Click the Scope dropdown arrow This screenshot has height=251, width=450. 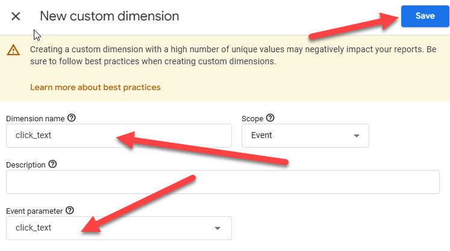pos(357,136)
